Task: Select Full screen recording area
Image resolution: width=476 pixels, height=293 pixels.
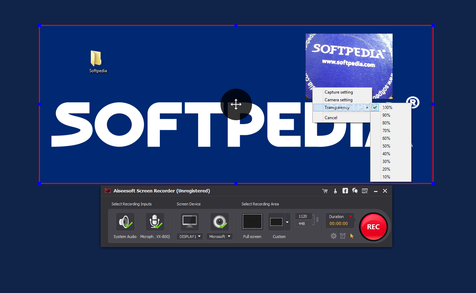Action: (252, 222)
